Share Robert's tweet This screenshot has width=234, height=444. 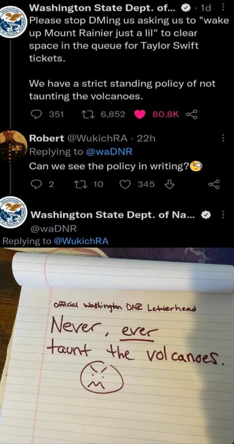(x=214, y=185)
